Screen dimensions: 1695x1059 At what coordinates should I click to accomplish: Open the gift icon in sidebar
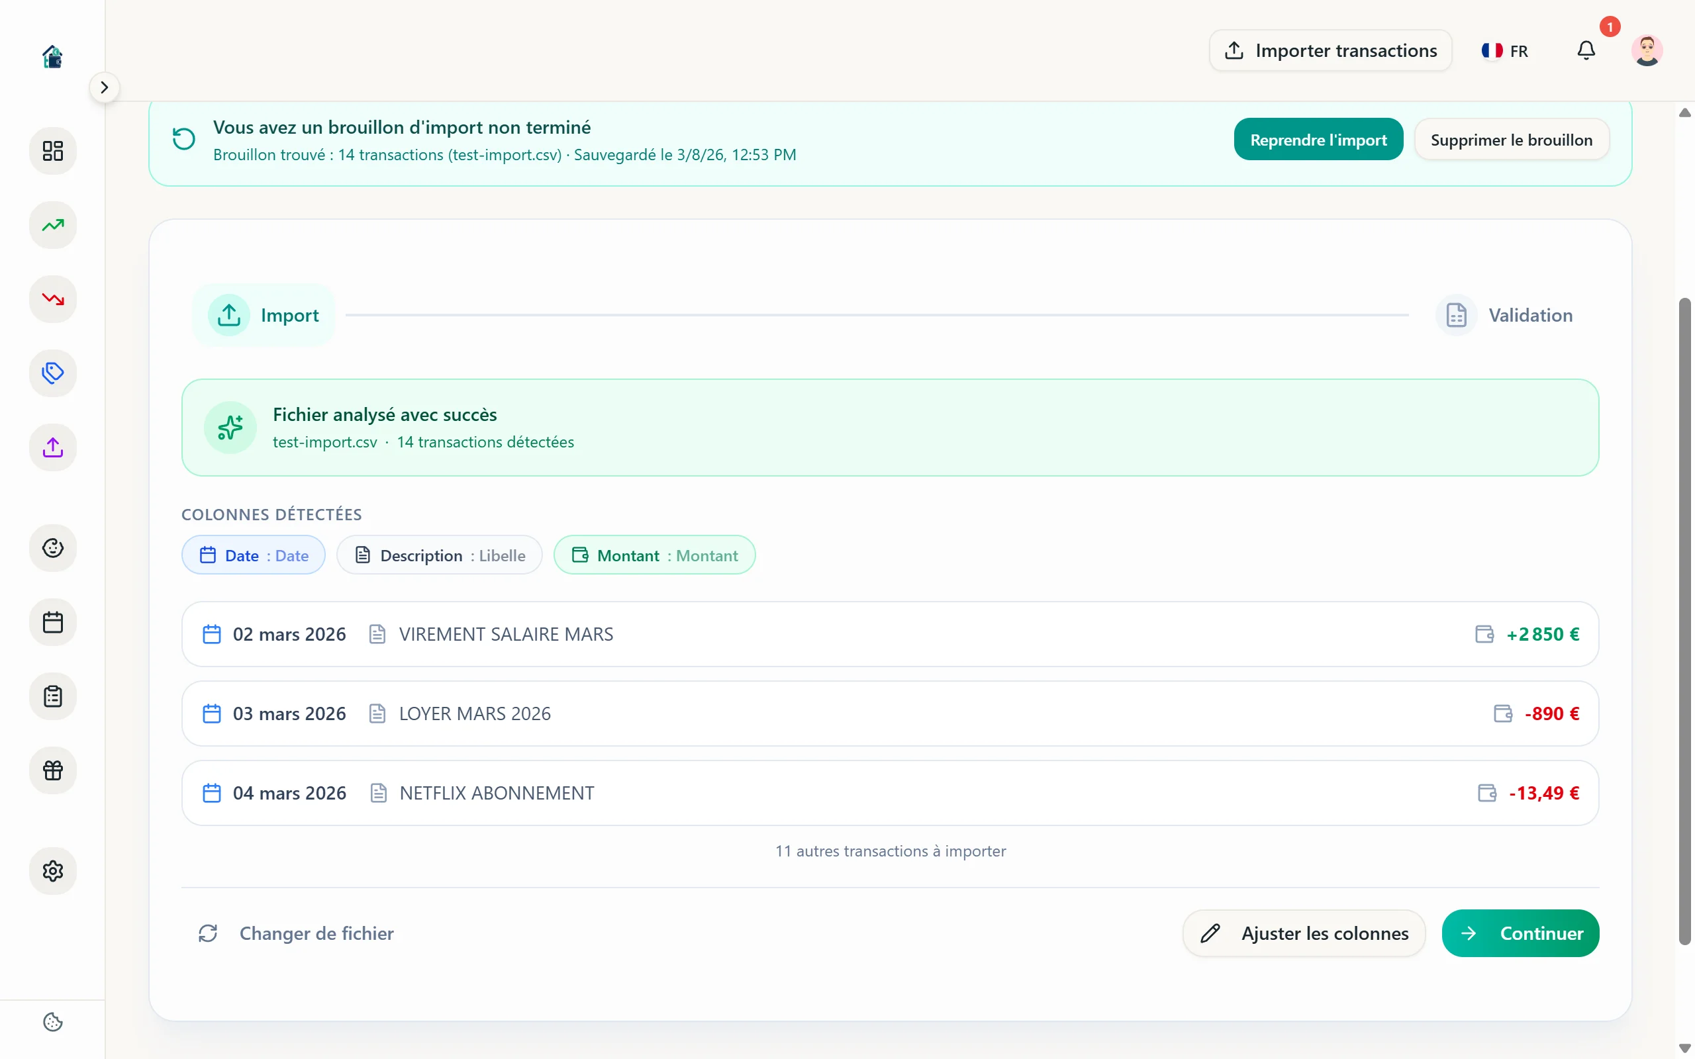[52, 770]
